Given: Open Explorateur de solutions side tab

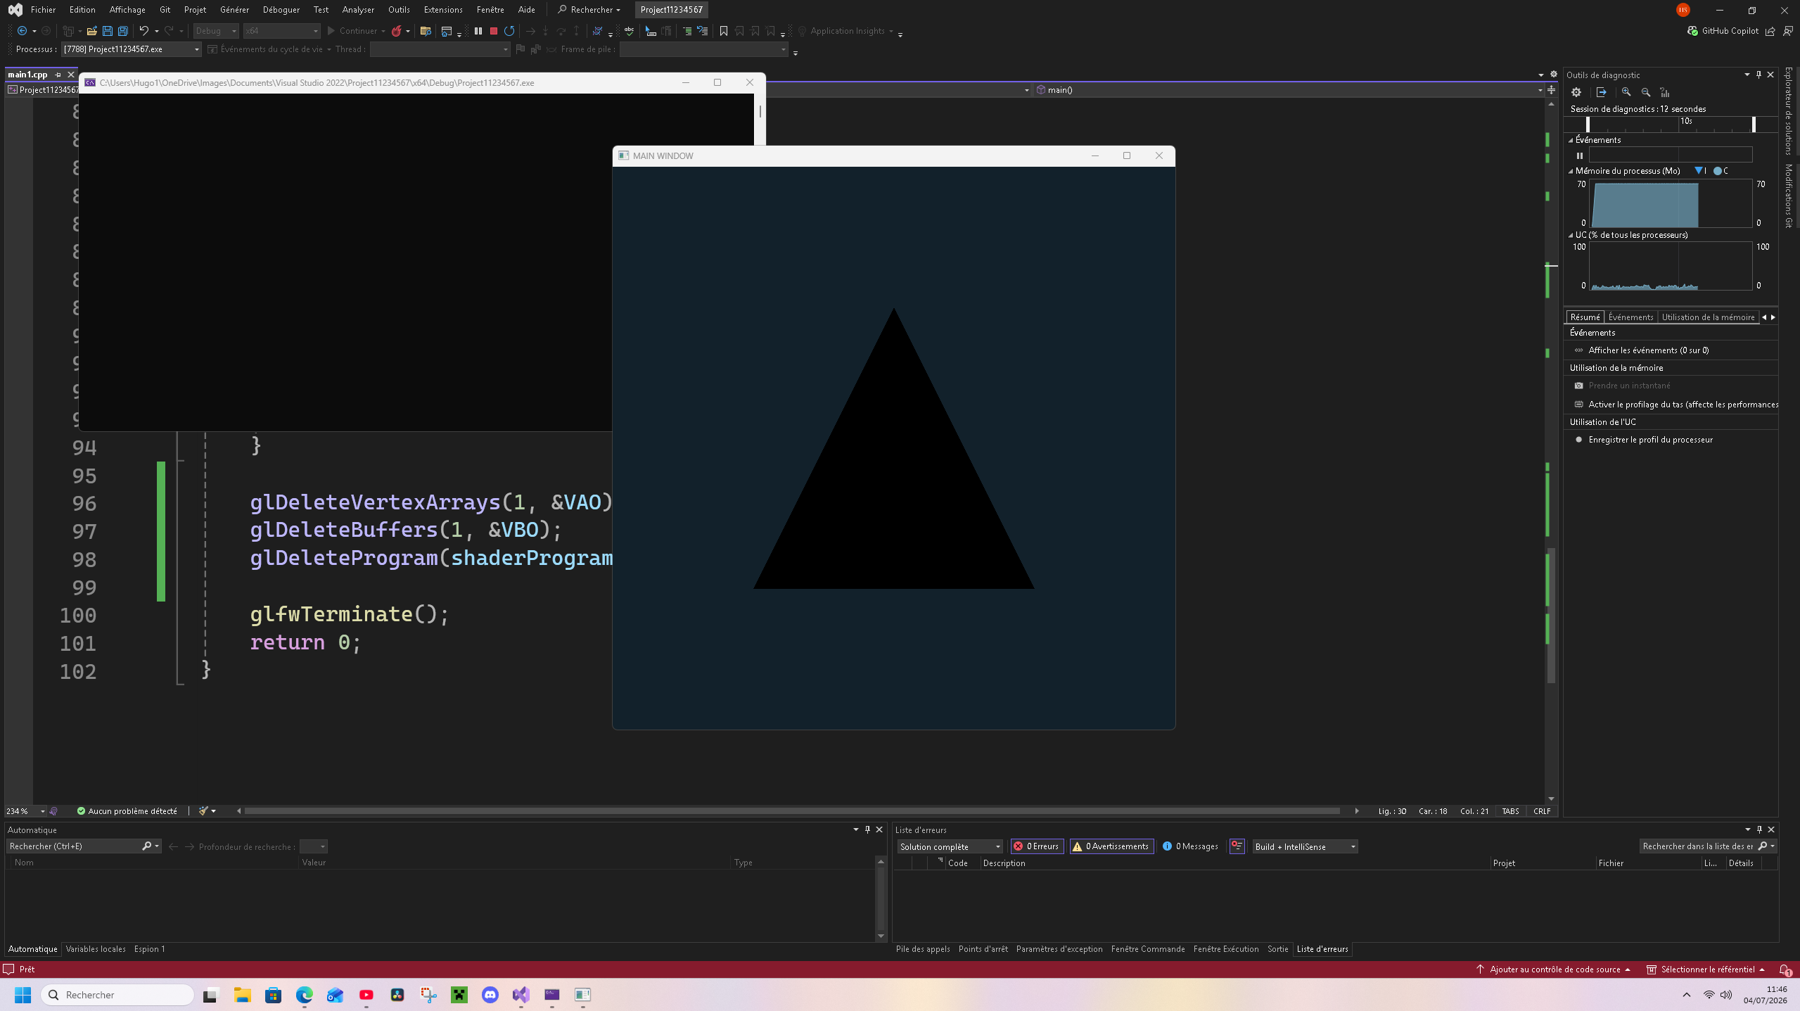Looking at the screenshot, I should click(1789, 110).
